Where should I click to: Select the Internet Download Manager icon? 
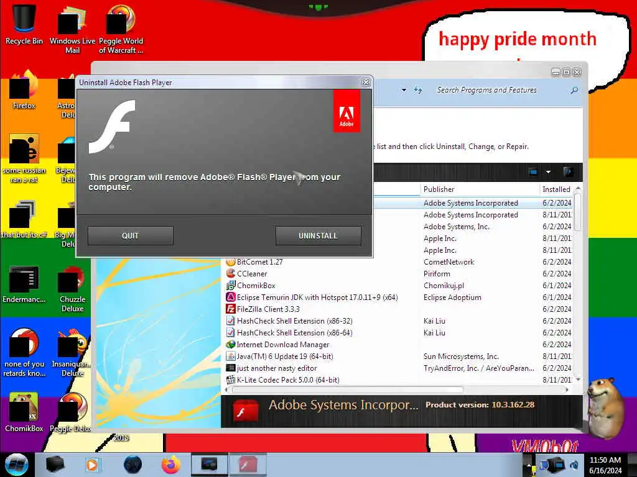[230, 344]
